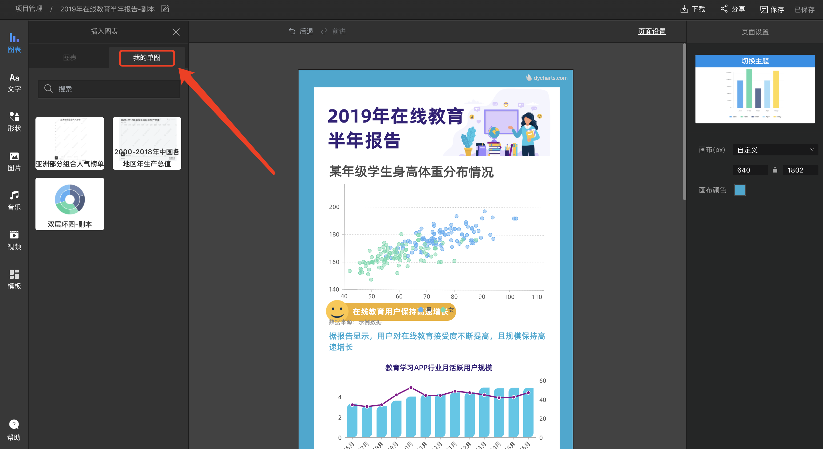Image resolution: width=823 pixels, height=449 pixels.
Task: Open the 文字 text tool
Action: (x=14, y=83)
